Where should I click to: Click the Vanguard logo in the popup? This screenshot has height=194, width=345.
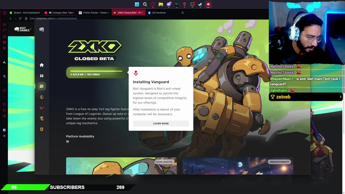(136, 73)
